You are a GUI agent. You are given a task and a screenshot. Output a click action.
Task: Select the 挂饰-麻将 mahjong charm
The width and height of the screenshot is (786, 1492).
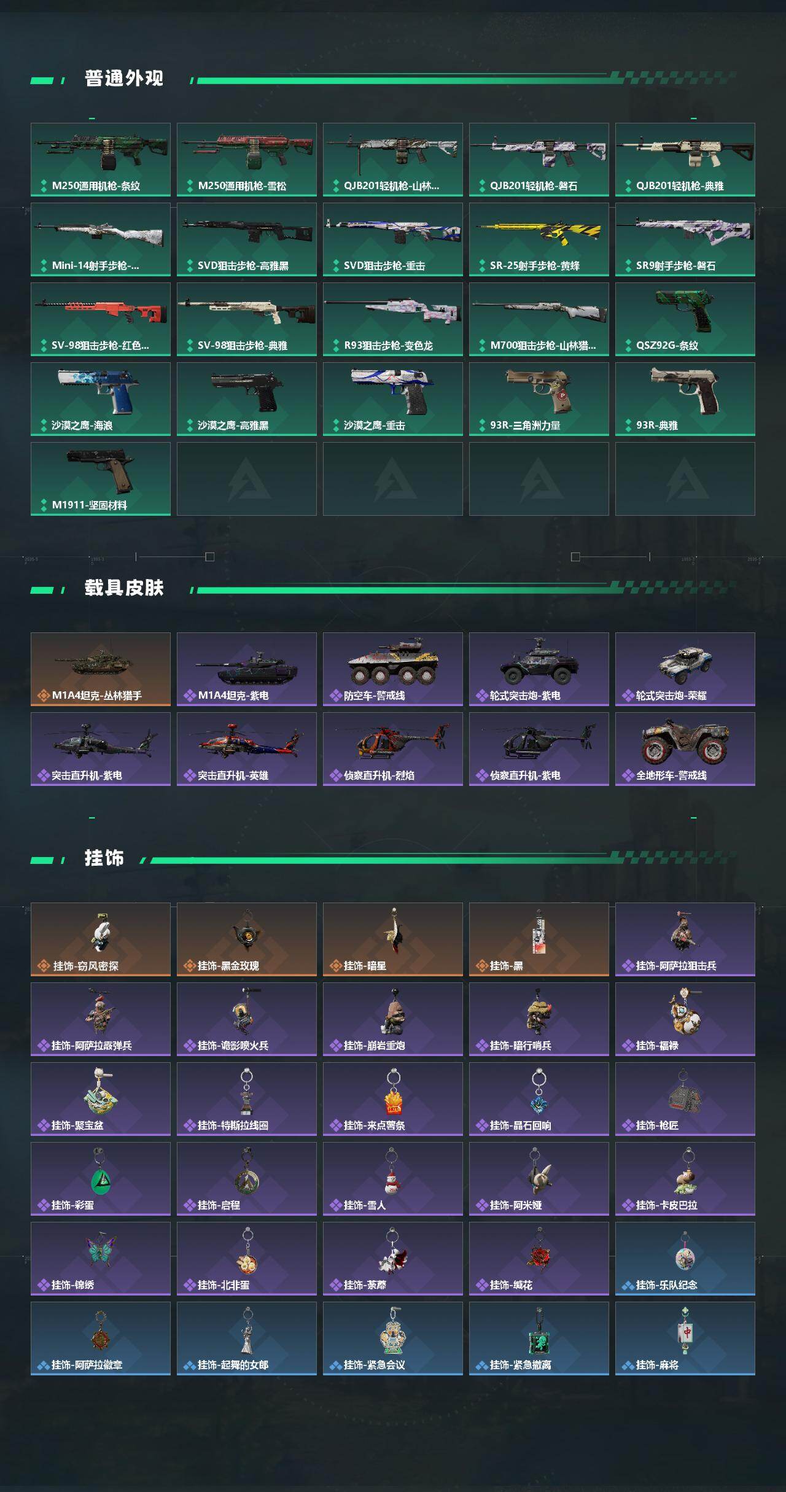(x=685, y=1339)
